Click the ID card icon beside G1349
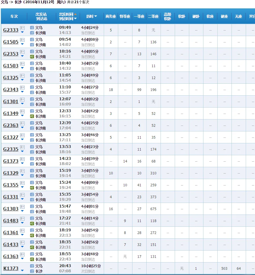255x275 pixels. 22,111
